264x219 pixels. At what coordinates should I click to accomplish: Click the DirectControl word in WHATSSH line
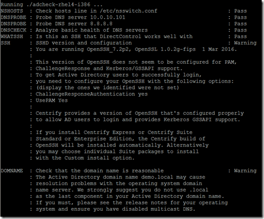click(120, 36)
